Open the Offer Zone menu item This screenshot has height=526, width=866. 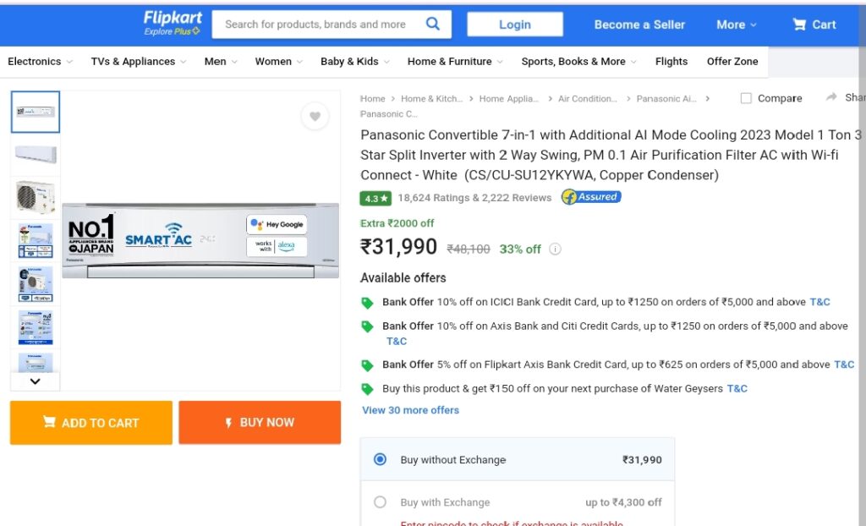pos(732,62)
